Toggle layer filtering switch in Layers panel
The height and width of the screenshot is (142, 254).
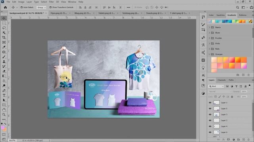click(x=250, y=86)
